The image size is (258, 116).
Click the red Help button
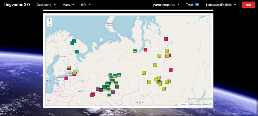click(x=248, y=5)
